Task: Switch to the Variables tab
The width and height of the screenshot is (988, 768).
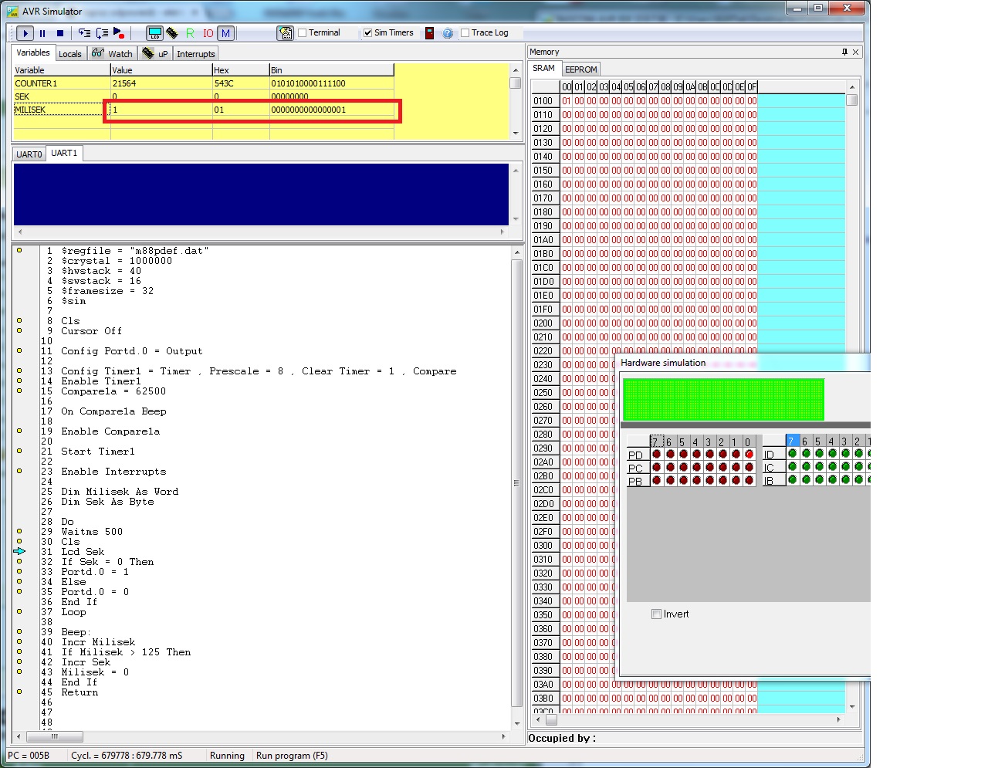Action: [x=33, y=52]
